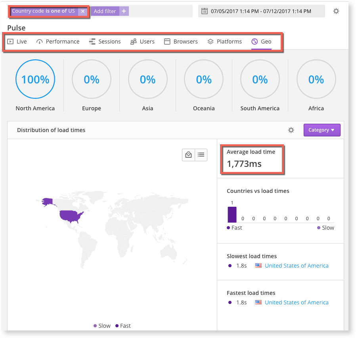Viewport: 356px width, 338px height.
Task: Switch to the Geo tab
Action: pos(261,41)
